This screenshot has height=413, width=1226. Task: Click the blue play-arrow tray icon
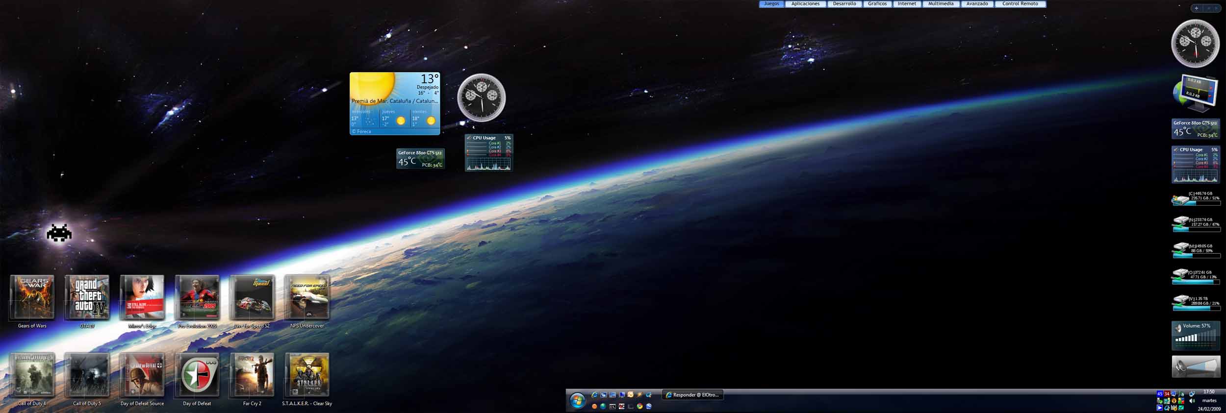tap(1160, 408)
